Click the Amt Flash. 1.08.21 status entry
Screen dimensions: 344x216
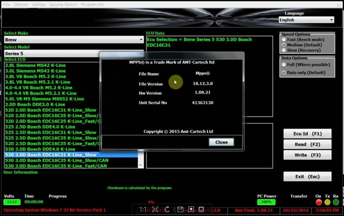point(254,210)
